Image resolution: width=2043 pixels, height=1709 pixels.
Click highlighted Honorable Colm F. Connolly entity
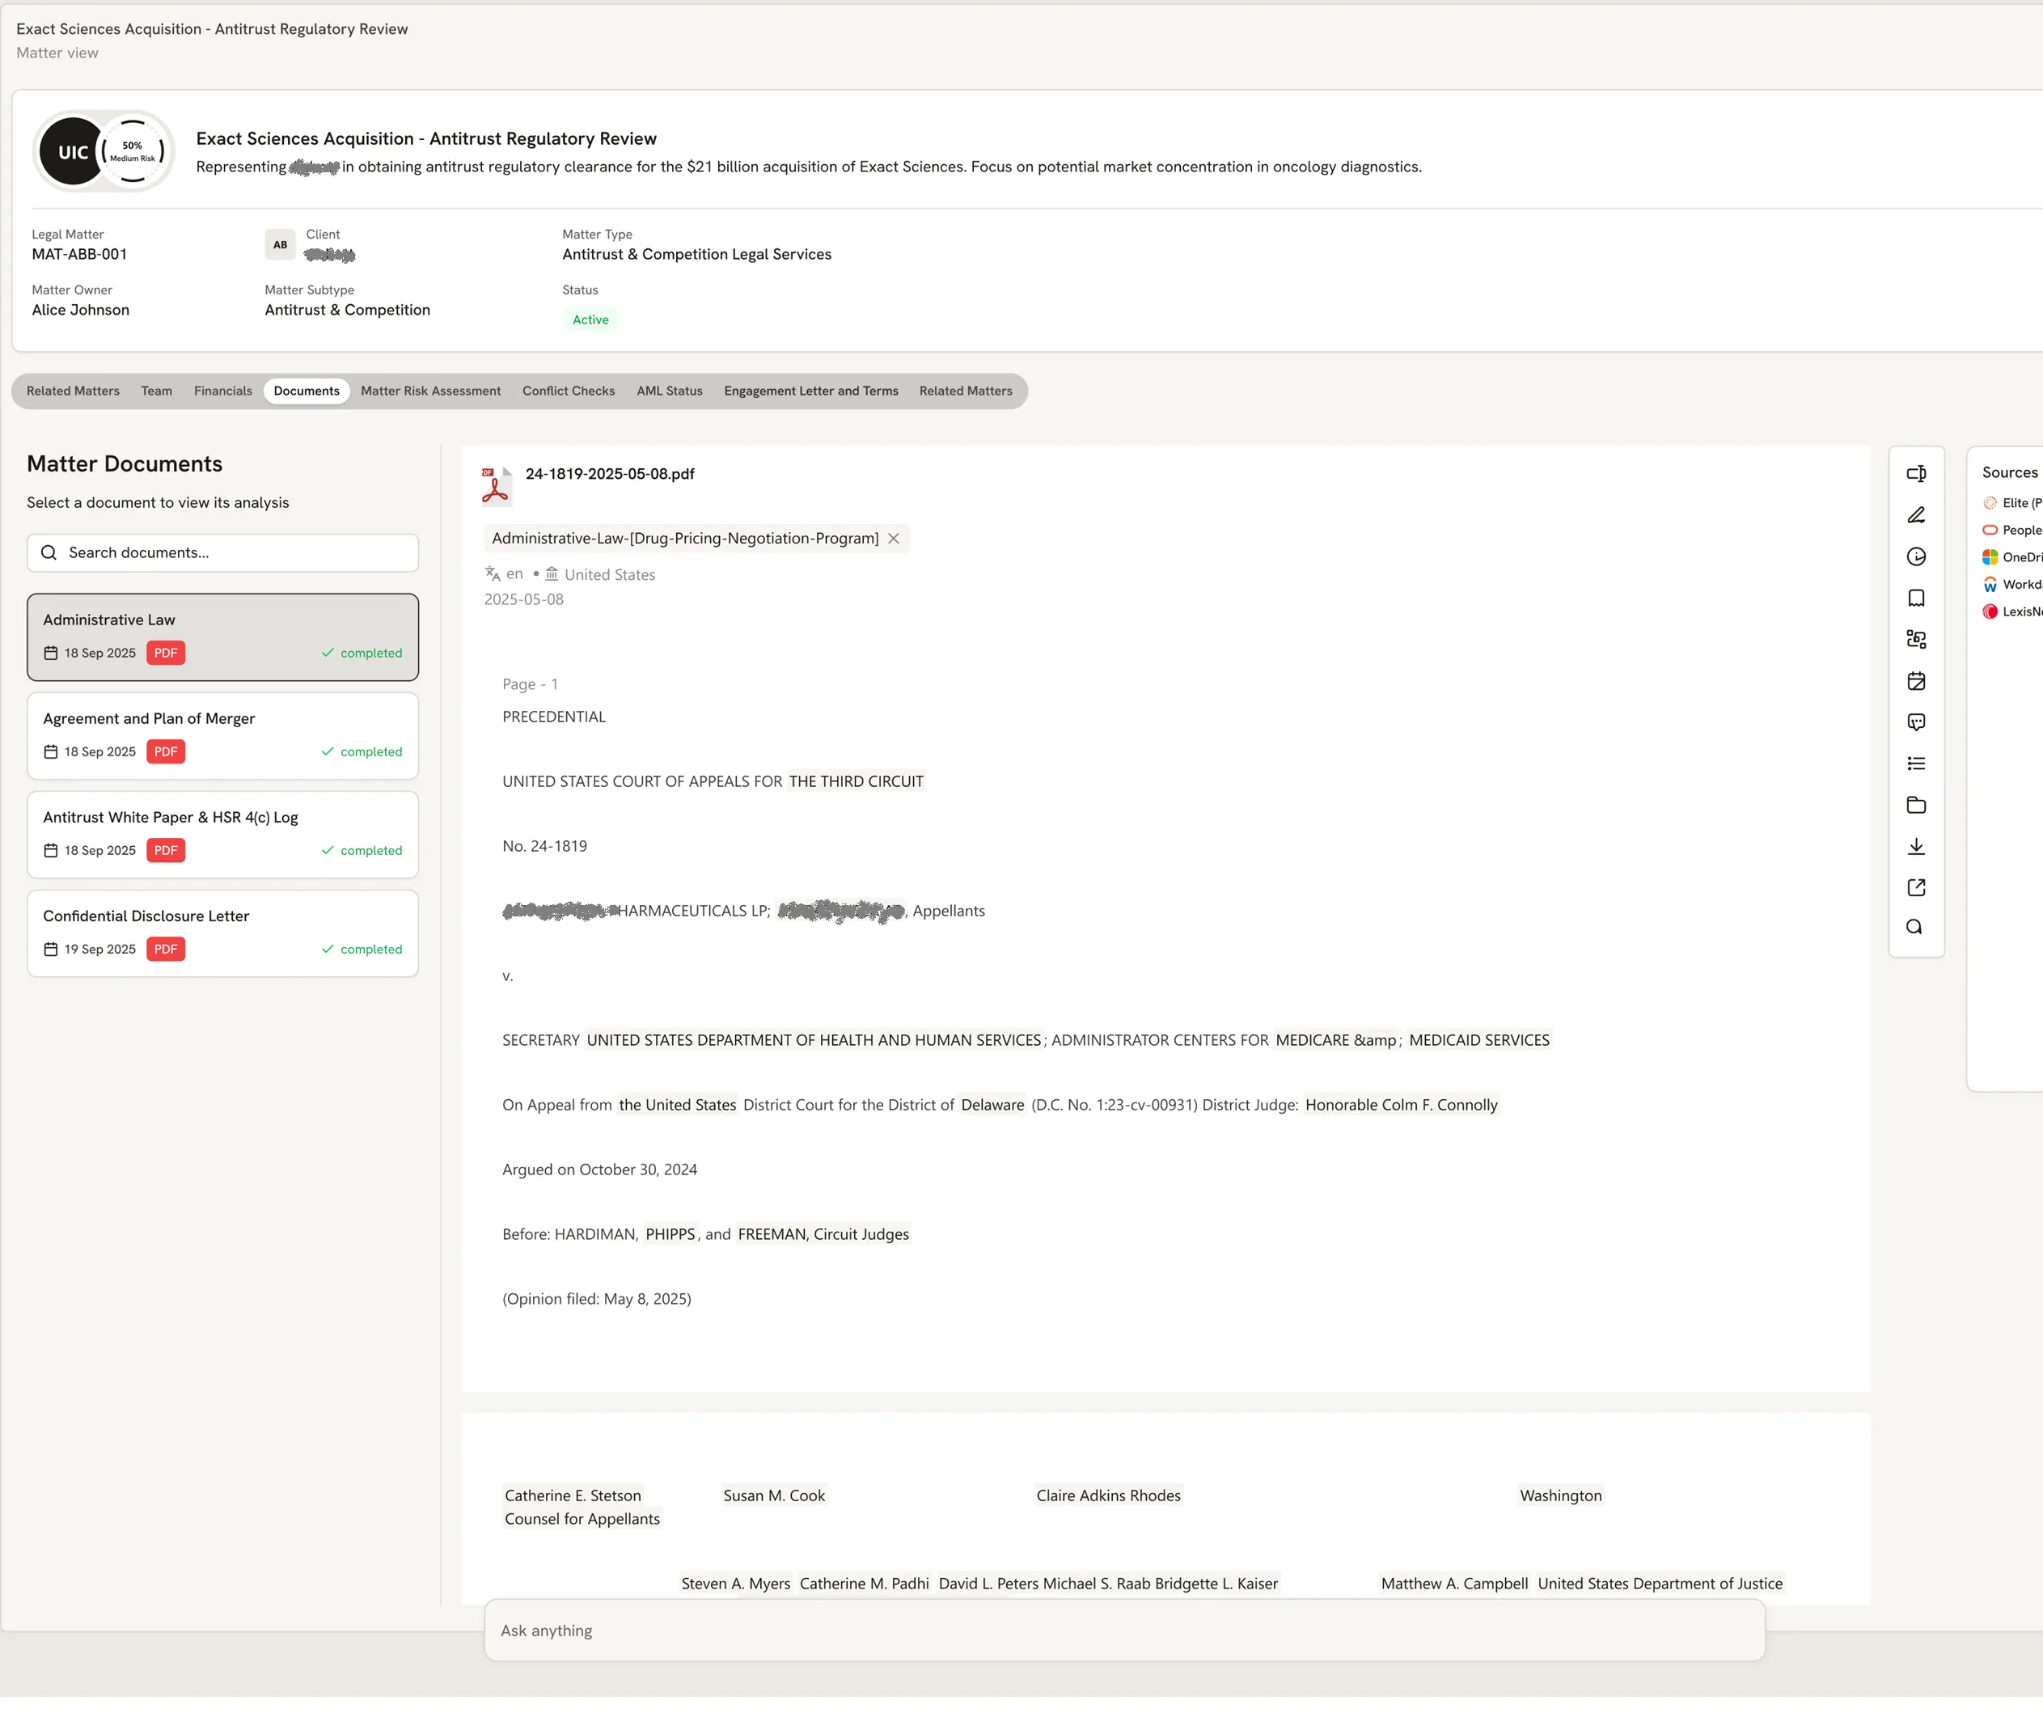tap(1401, 1105)
